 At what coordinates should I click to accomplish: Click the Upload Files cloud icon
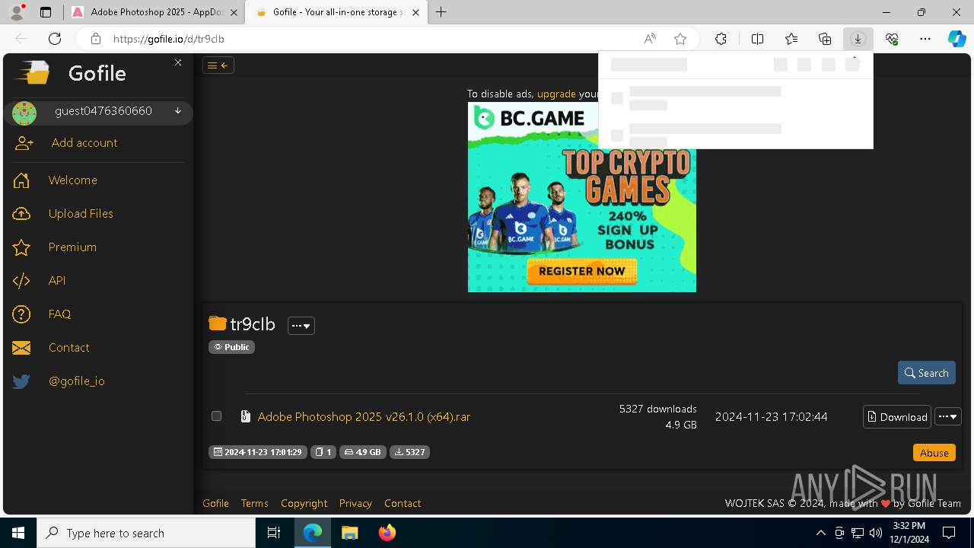point(21,214)
